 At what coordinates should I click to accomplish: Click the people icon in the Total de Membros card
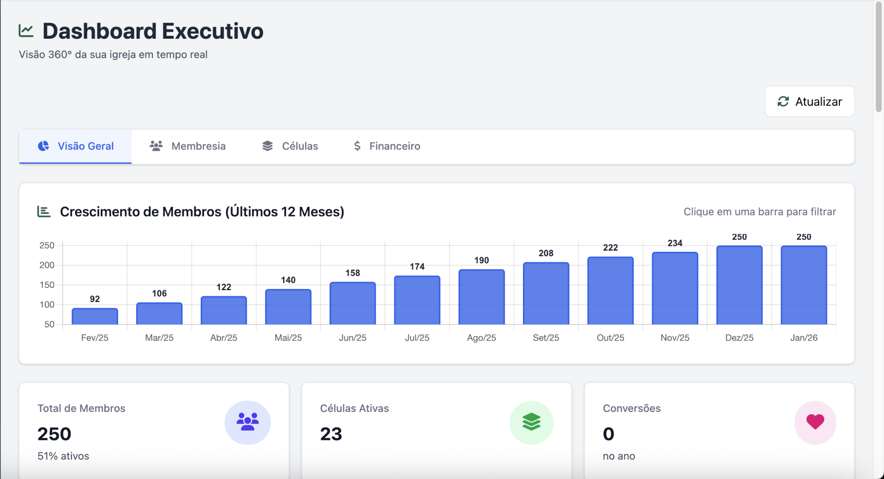tap(248, 422)
